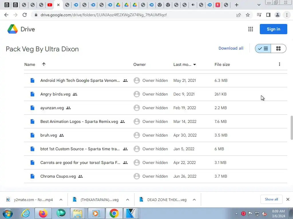Screen dimensions: 293x219
Task: Click the file icon of Chroma Csupo.veg
Action: (32, 176)
